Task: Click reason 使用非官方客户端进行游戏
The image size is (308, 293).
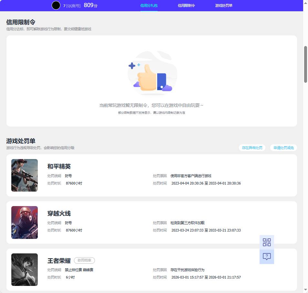Action: (191, 176)
